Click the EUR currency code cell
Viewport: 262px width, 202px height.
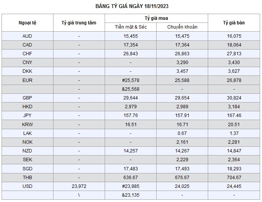point(27,80)
